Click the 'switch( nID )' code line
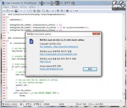The image size is (127, 108). pos(22,85)
